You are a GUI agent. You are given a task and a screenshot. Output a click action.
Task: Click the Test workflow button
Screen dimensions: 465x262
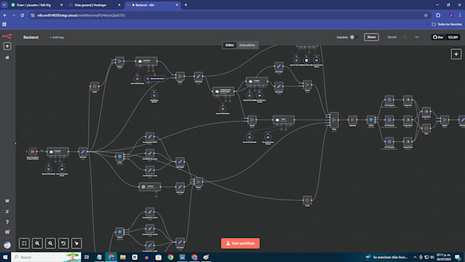tap(240, 244)
